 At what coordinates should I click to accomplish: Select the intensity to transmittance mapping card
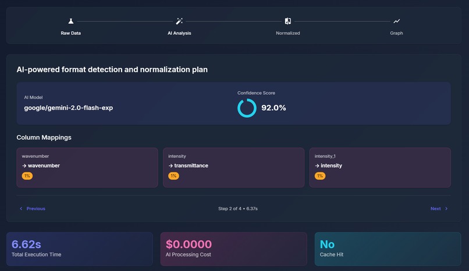[x=233, y=168]
